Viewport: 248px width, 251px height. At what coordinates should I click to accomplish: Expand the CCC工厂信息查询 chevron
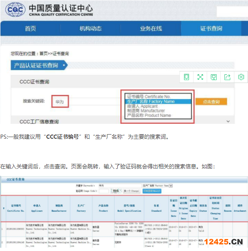(228, 121)
